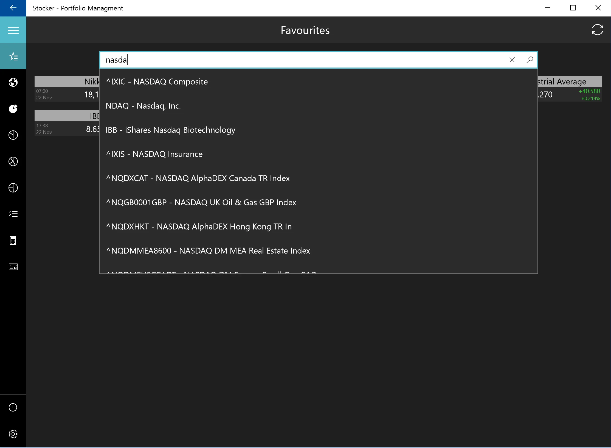Viewport: 611px width, 448px height.
Task: Open the Industrial Average favourites tile
Action: [x=570, y=89]
